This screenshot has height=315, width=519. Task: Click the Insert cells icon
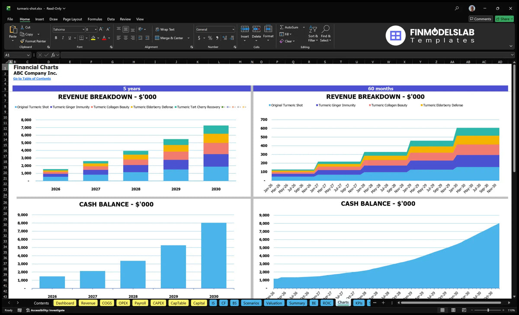pos(245,29)
